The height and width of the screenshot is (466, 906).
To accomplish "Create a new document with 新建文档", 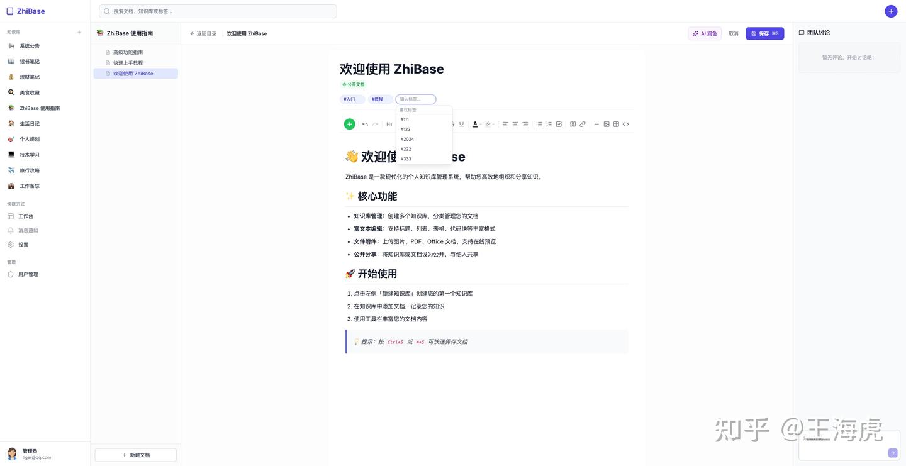I will click(x=136, y=455).
